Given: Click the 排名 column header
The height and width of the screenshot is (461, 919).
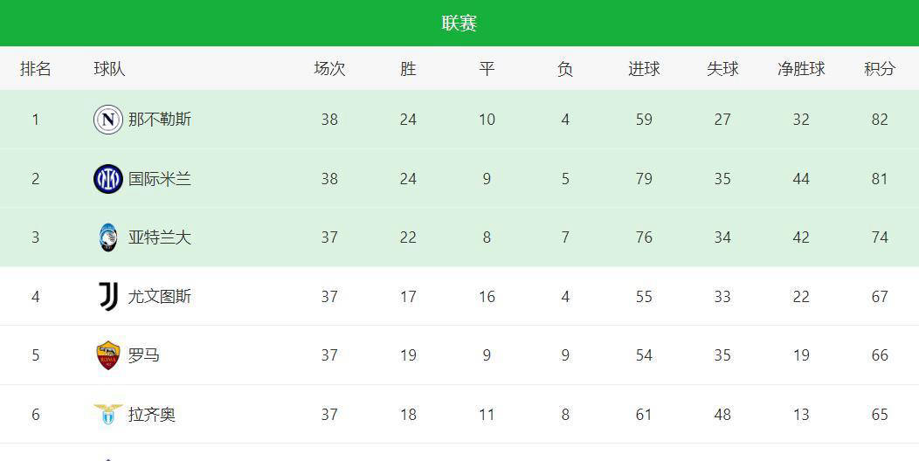Looking at the screenshot, I should point(35,68).
